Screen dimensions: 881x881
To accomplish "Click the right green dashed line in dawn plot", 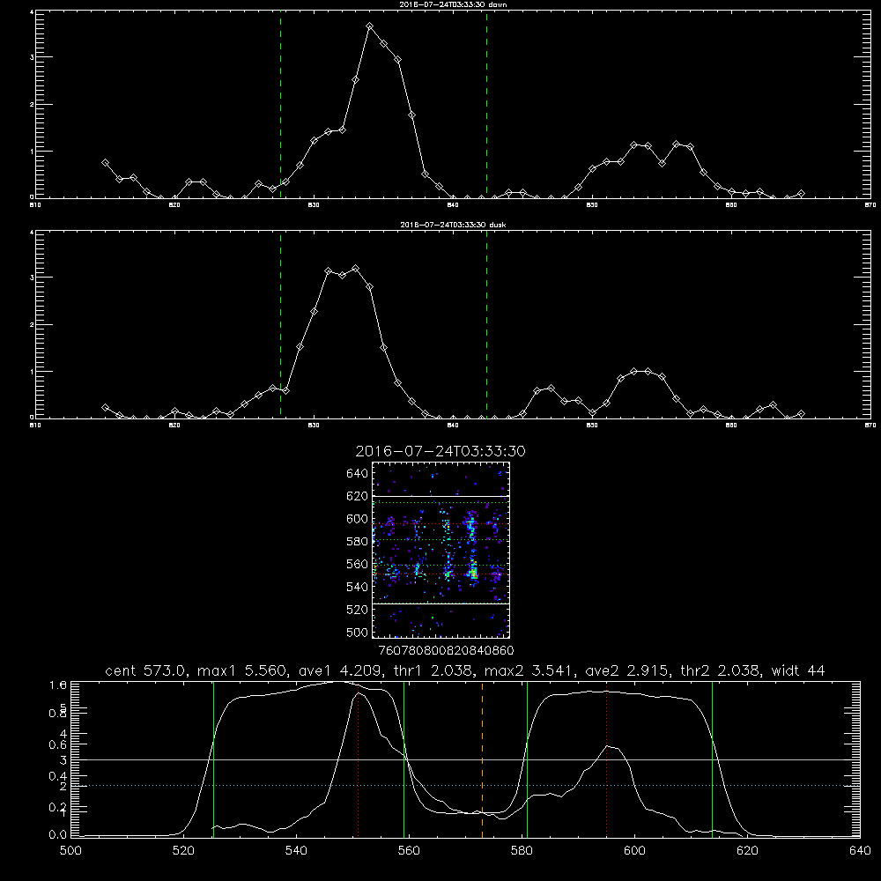I will (x=486, y=104).
